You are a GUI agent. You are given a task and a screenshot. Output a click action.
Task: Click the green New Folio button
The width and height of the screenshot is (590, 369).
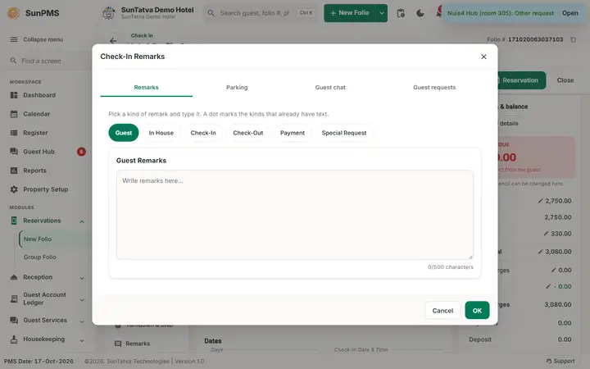coord(350,13)
